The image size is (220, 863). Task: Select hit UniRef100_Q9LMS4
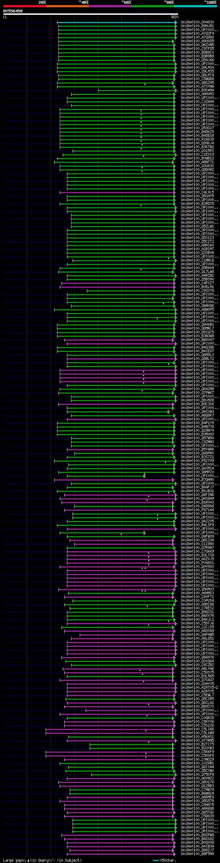(x=197, y=68)
